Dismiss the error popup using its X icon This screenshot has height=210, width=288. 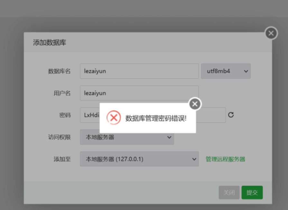click(195, 104)
